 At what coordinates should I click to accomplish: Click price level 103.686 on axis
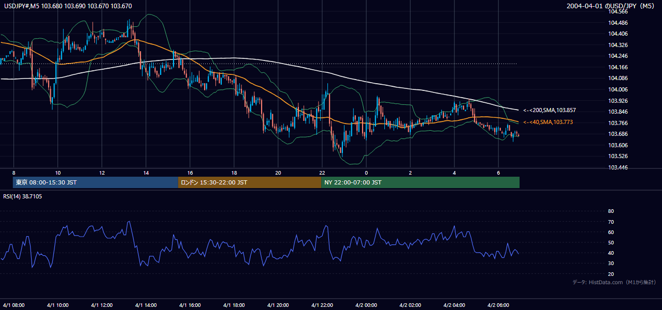click(x=617, y=134)
